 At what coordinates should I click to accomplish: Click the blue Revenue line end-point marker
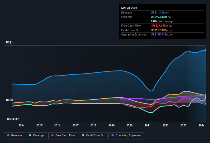coord(206,50)
